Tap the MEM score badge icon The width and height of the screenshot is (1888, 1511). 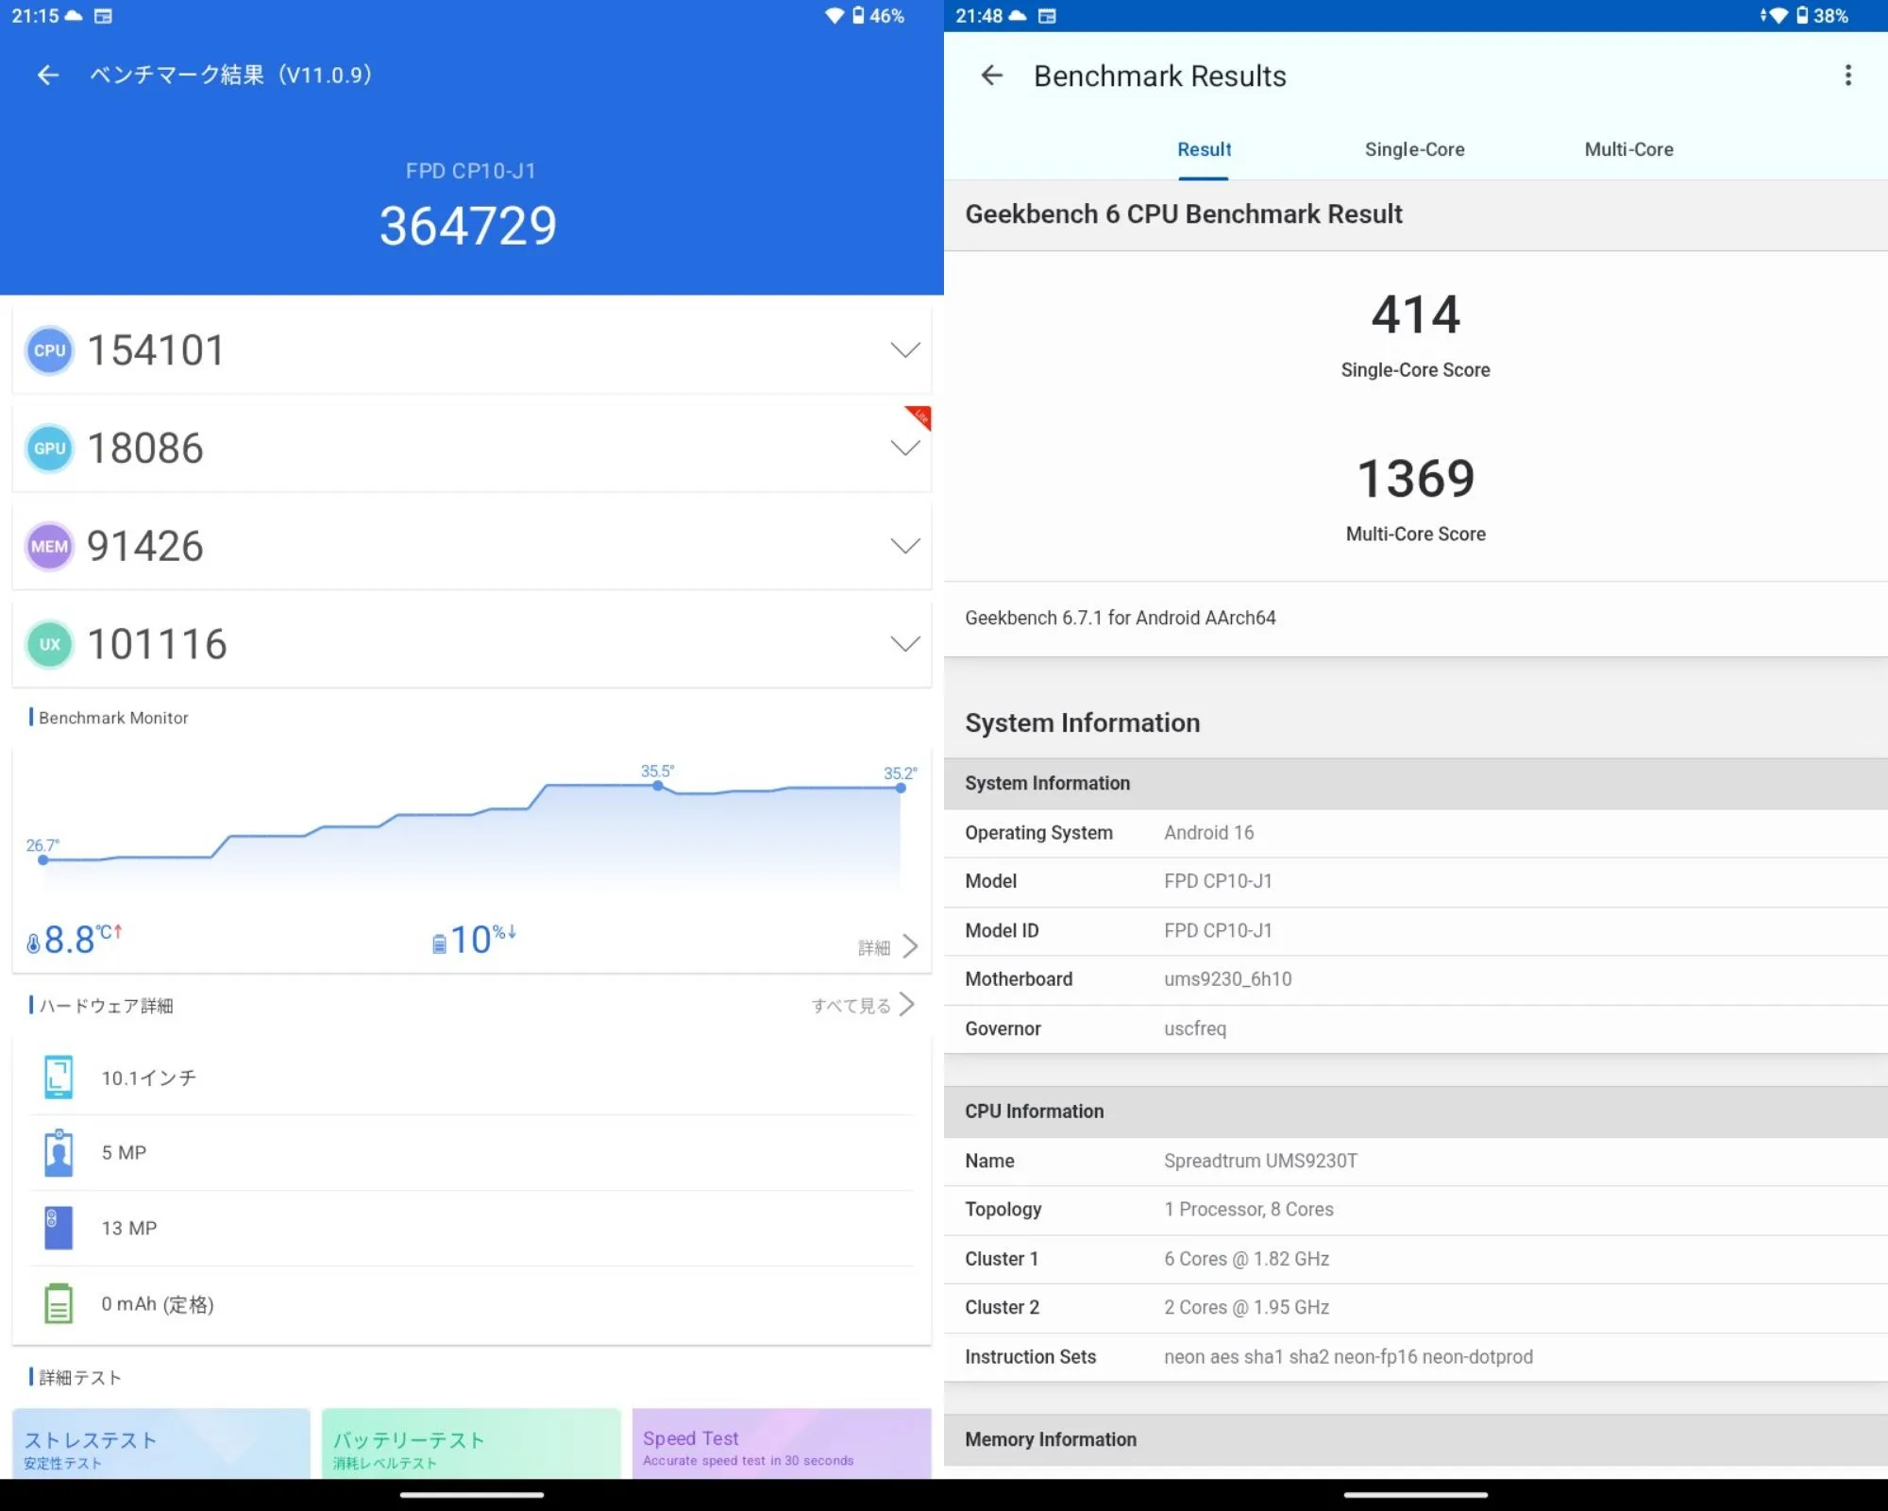[x=50, y=547]
